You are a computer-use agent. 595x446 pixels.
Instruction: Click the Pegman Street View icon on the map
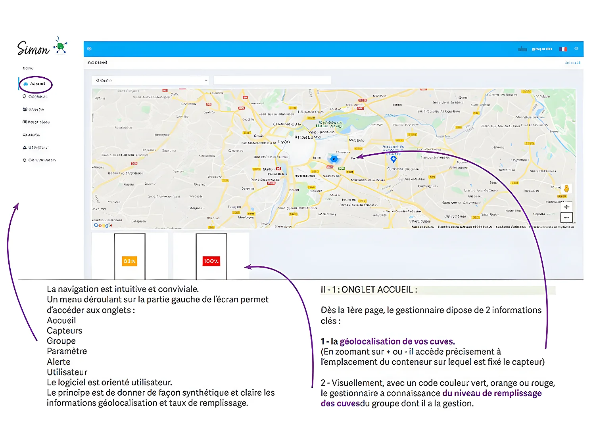coord(567,189)
